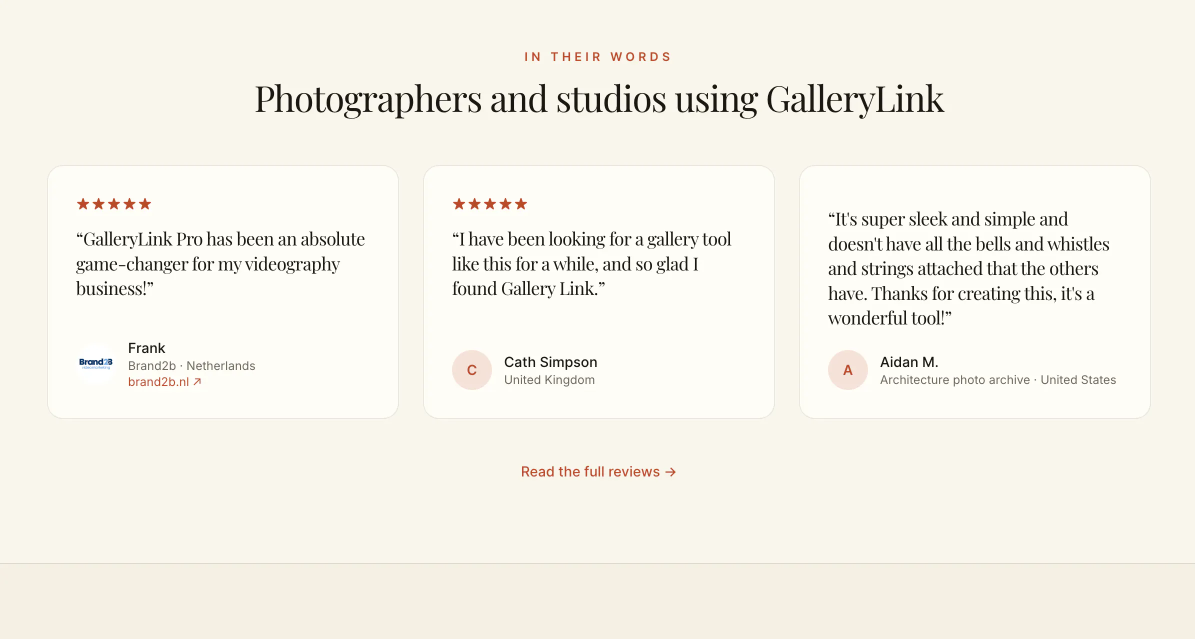Click Architecture photo archive · United States text
The height and width of the screenshot is (639, 1195).
(998, 380)
